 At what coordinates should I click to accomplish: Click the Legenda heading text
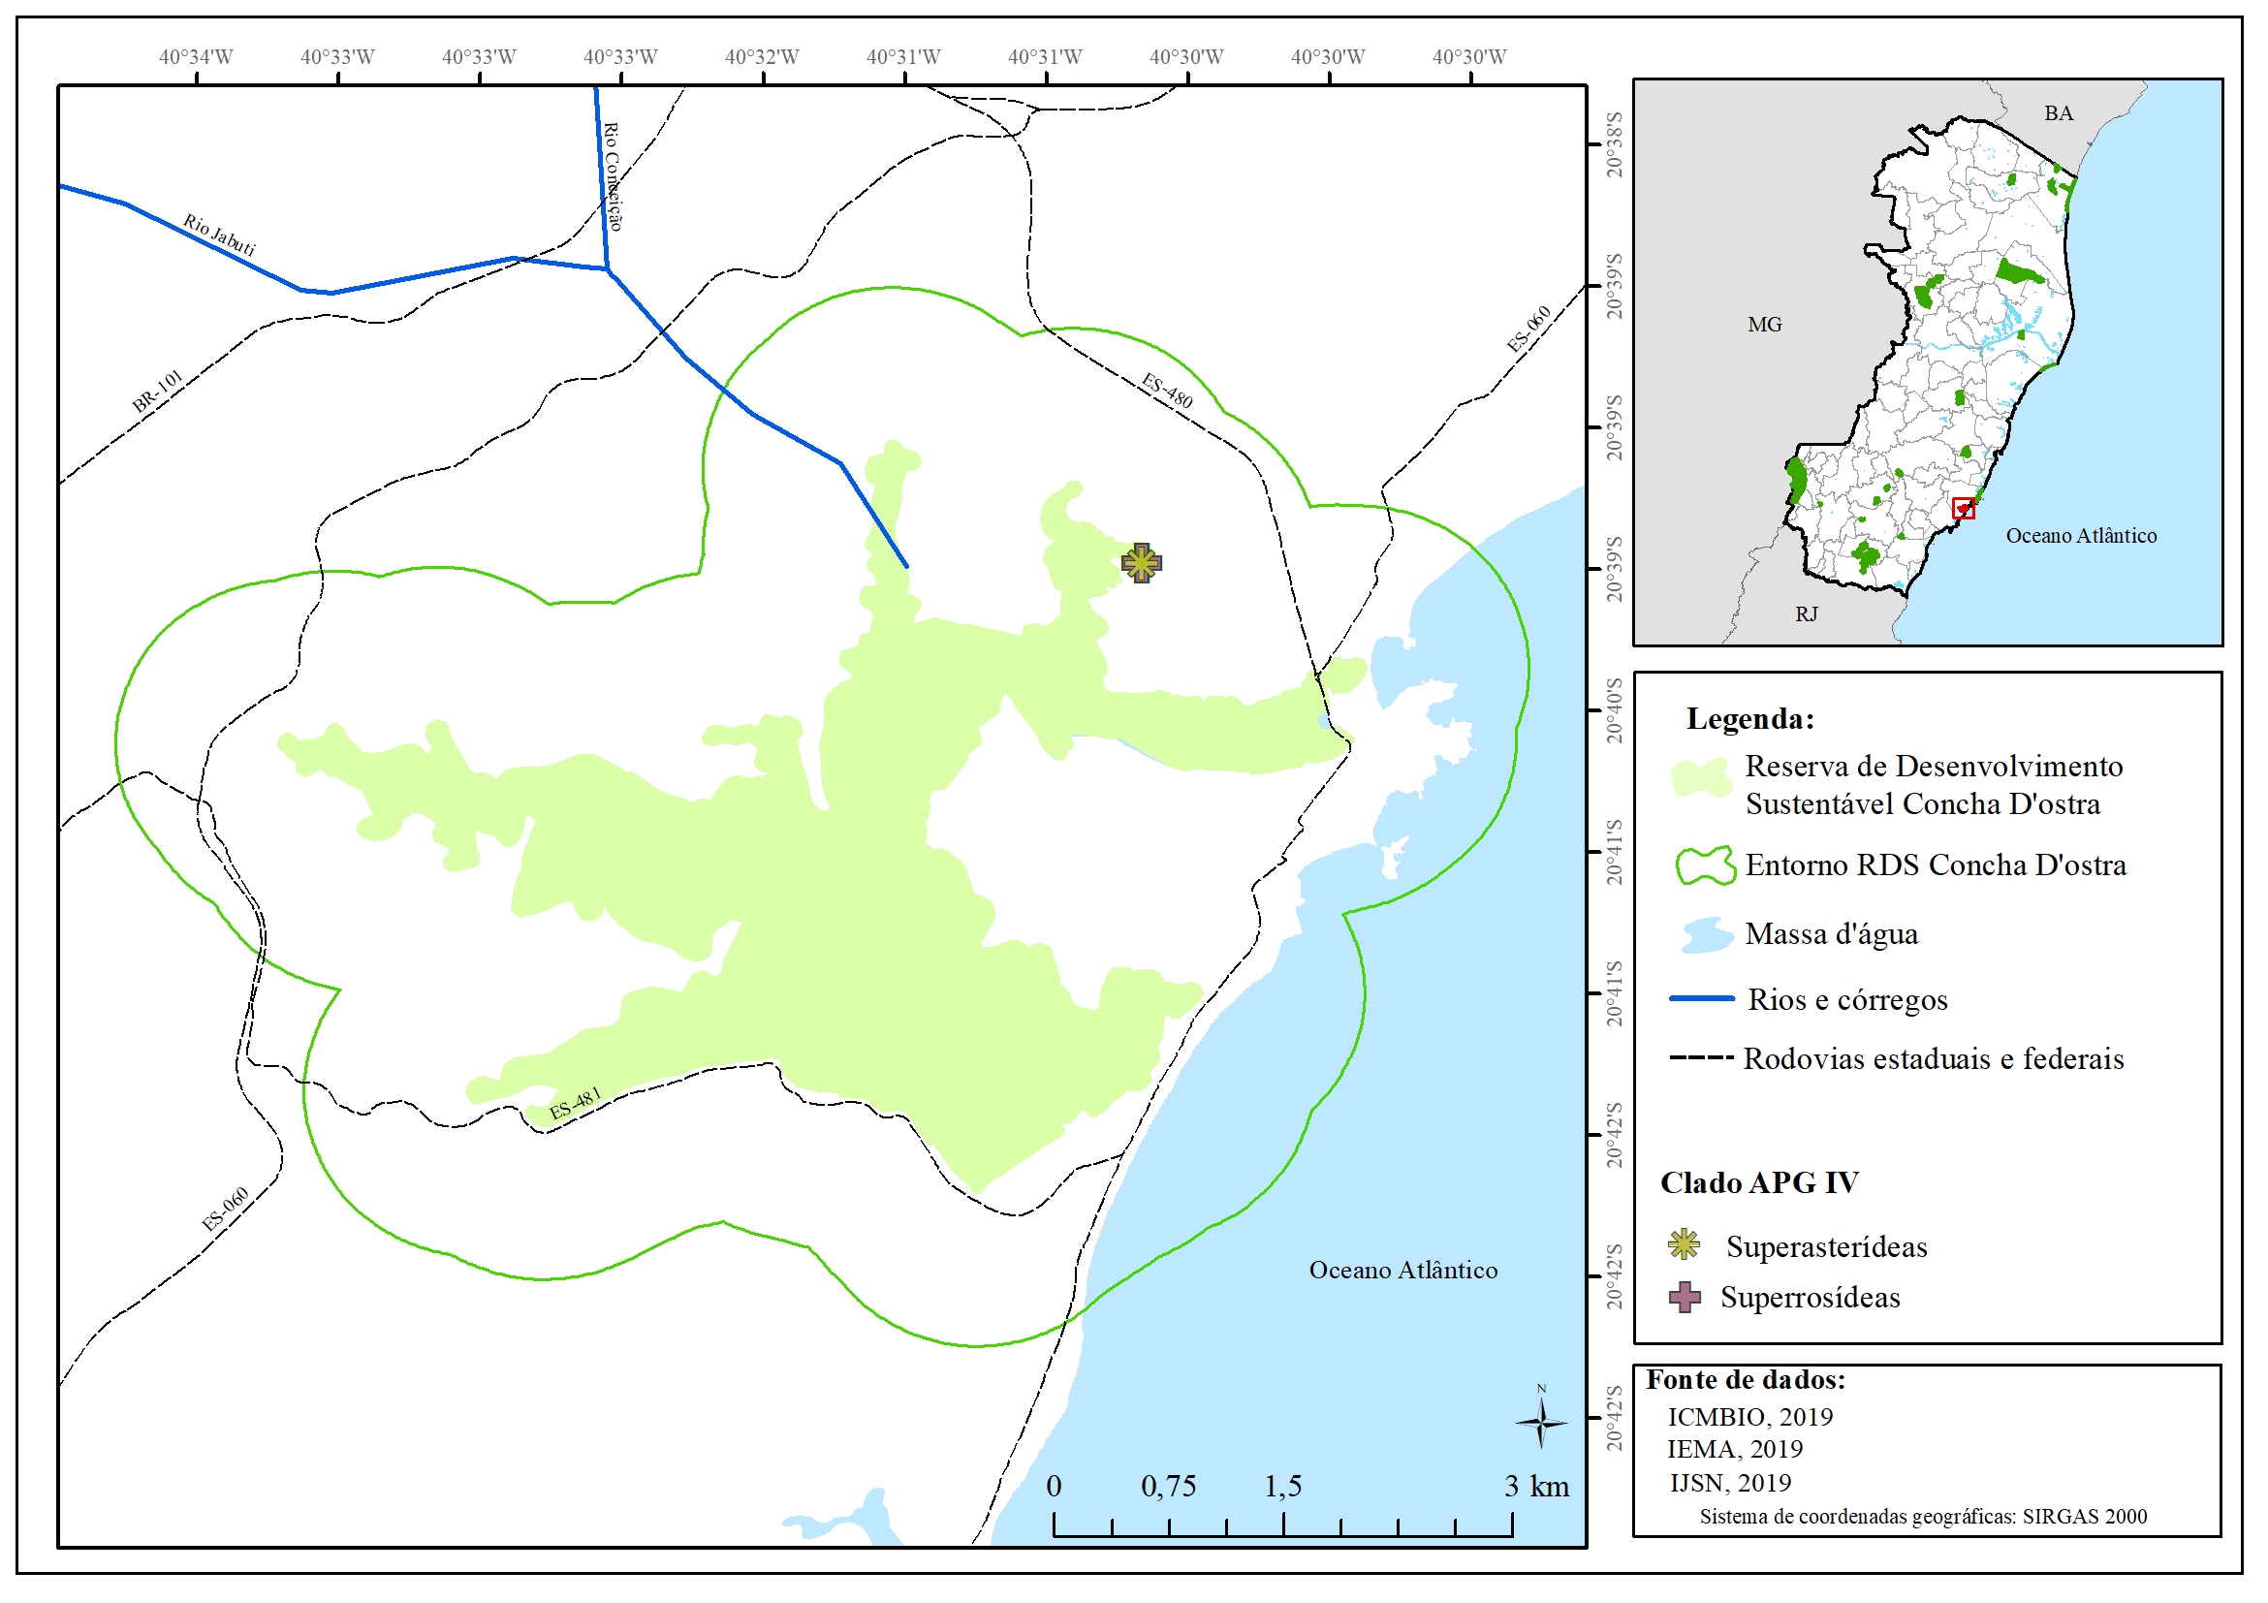click(1749, 719)
